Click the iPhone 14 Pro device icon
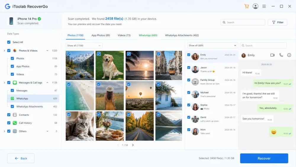296x167 pixels. pos(11,21)
